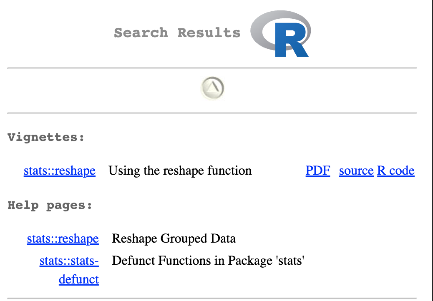Click the PDF hyperlink in the vignettes row
The image size is (433, 301).
(x=318, y=171)
